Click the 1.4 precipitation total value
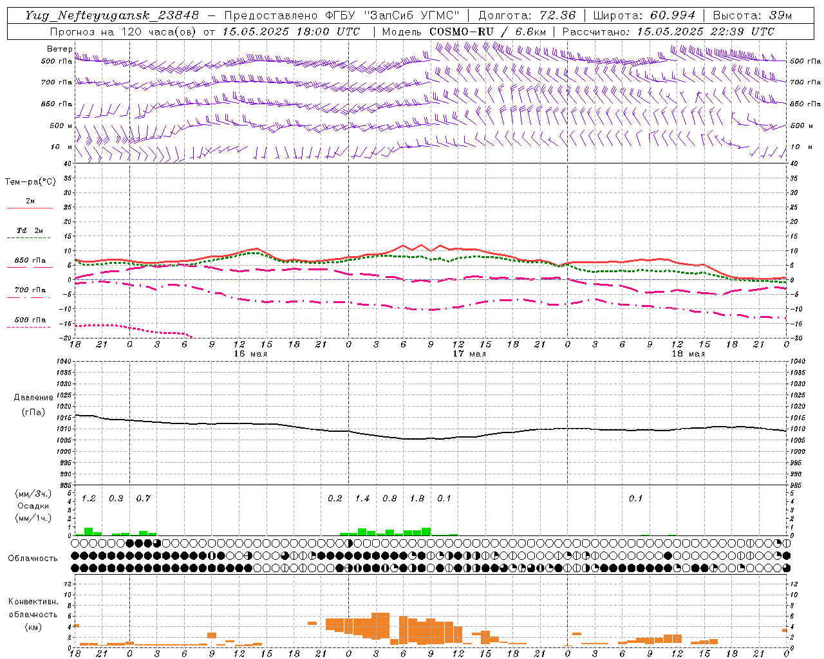The width and height of the screenshot is (824, 659). coord(362,498)
